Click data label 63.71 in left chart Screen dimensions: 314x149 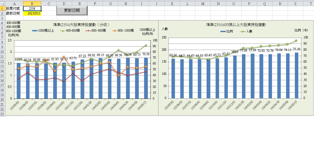coord(73,58)
